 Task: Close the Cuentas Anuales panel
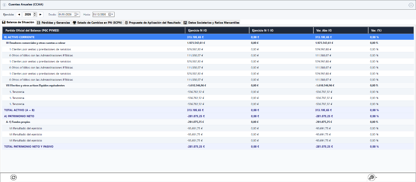pyautogui.click(x=411, y=5)
